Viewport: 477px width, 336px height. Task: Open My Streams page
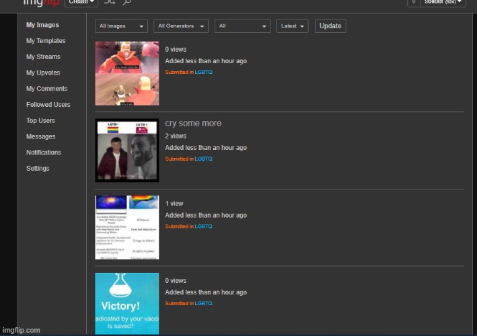tap(43, 57)
